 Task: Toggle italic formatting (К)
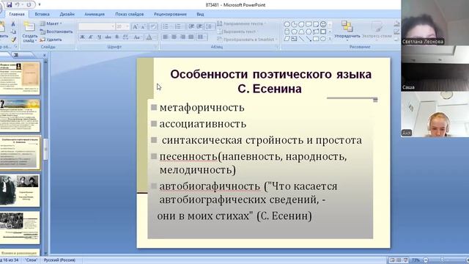click(90, 37)
